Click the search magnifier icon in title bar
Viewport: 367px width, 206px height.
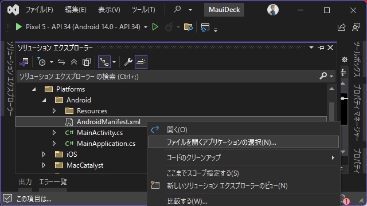pos(177,9)
